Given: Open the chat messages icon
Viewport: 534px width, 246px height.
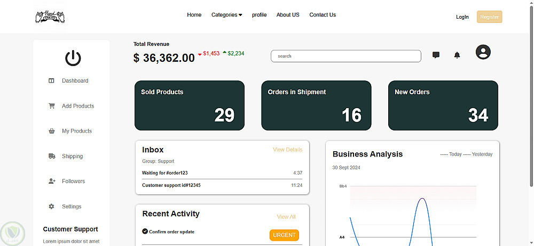Looking at the screenshot, I should pyautogui.click(x=436, y=55).
